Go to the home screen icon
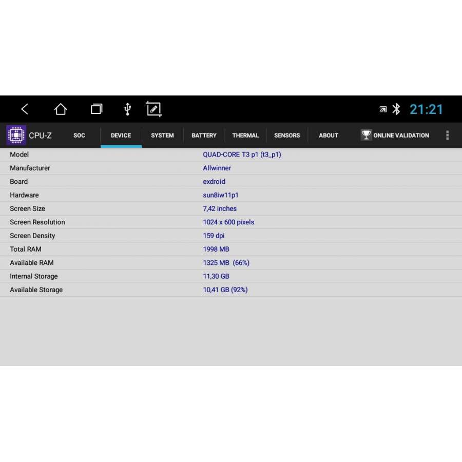This screenshot has width=462, height=462. [x=61, y=109]
